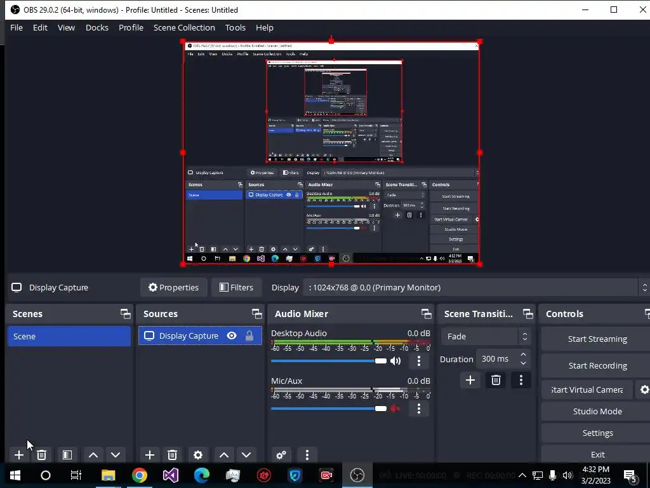Move source up arrow in Sources panel

coord(224,455)
